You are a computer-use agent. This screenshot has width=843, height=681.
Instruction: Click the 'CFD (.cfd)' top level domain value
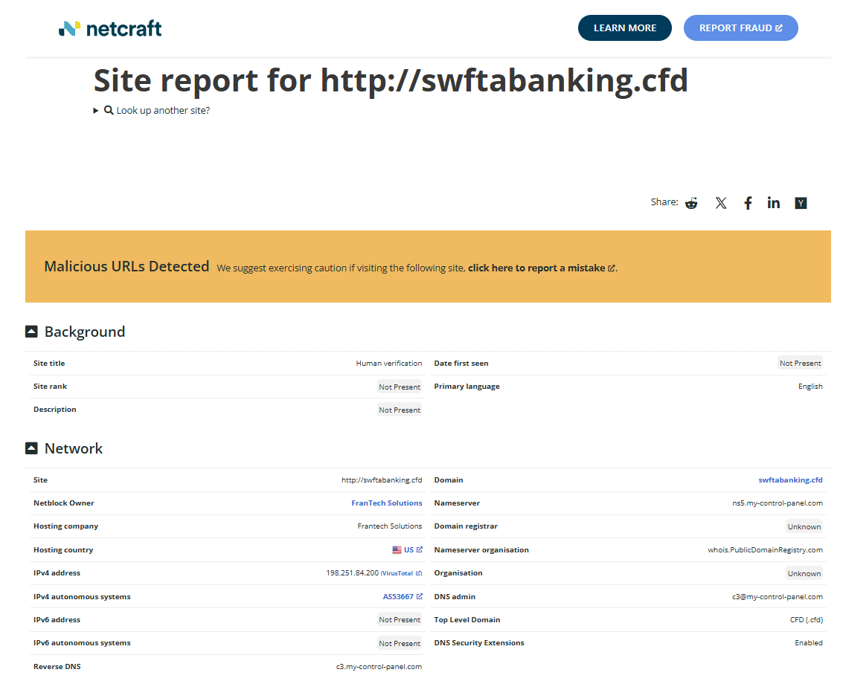pyautogui.click(x=806, y=620)
